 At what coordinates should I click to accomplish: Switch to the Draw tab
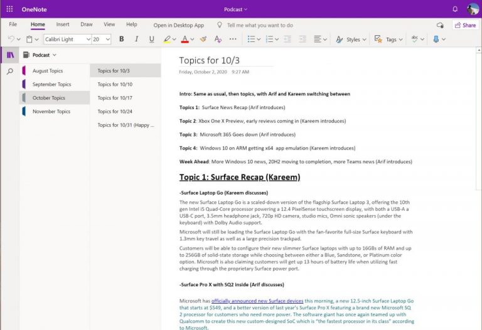tap(87, 24)
